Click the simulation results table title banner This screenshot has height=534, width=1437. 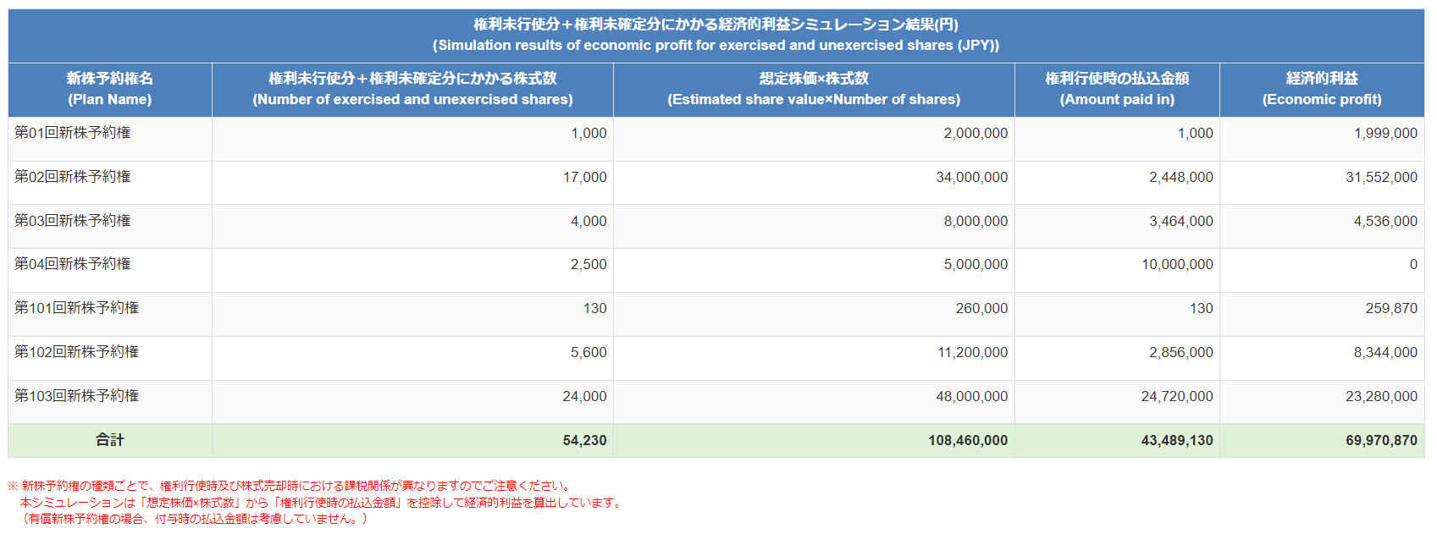pyautogui.click(x=716, y=35)
